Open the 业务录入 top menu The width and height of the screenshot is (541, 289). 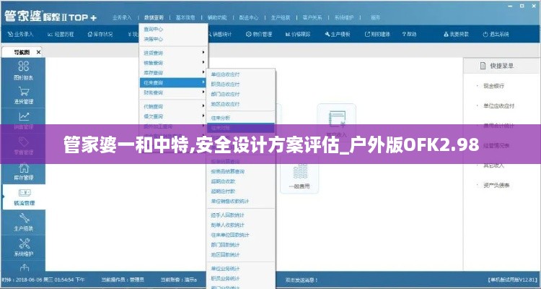(122, 17)
